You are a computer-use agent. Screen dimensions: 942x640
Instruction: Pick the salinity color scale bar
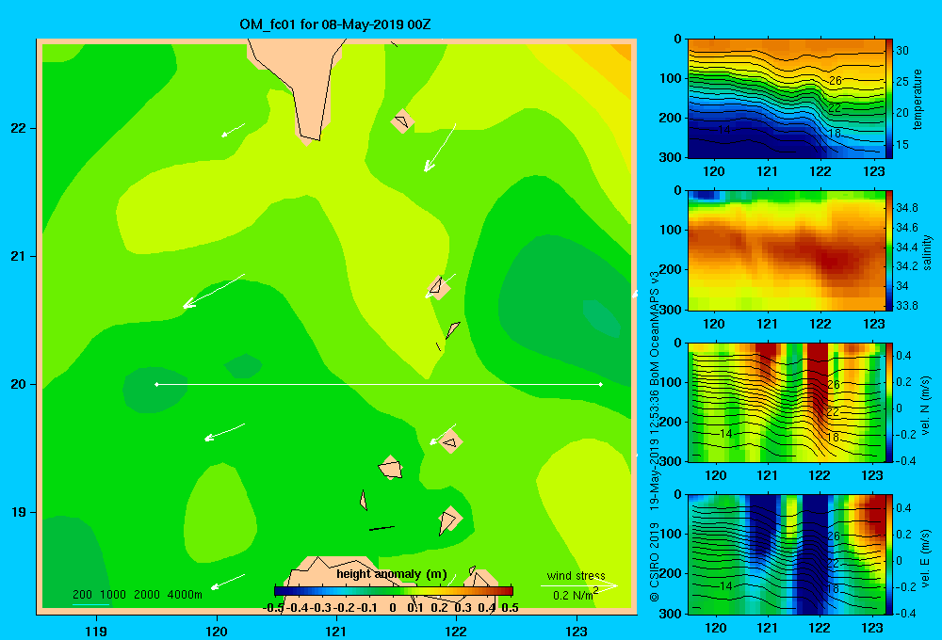[x=889, y=251]
